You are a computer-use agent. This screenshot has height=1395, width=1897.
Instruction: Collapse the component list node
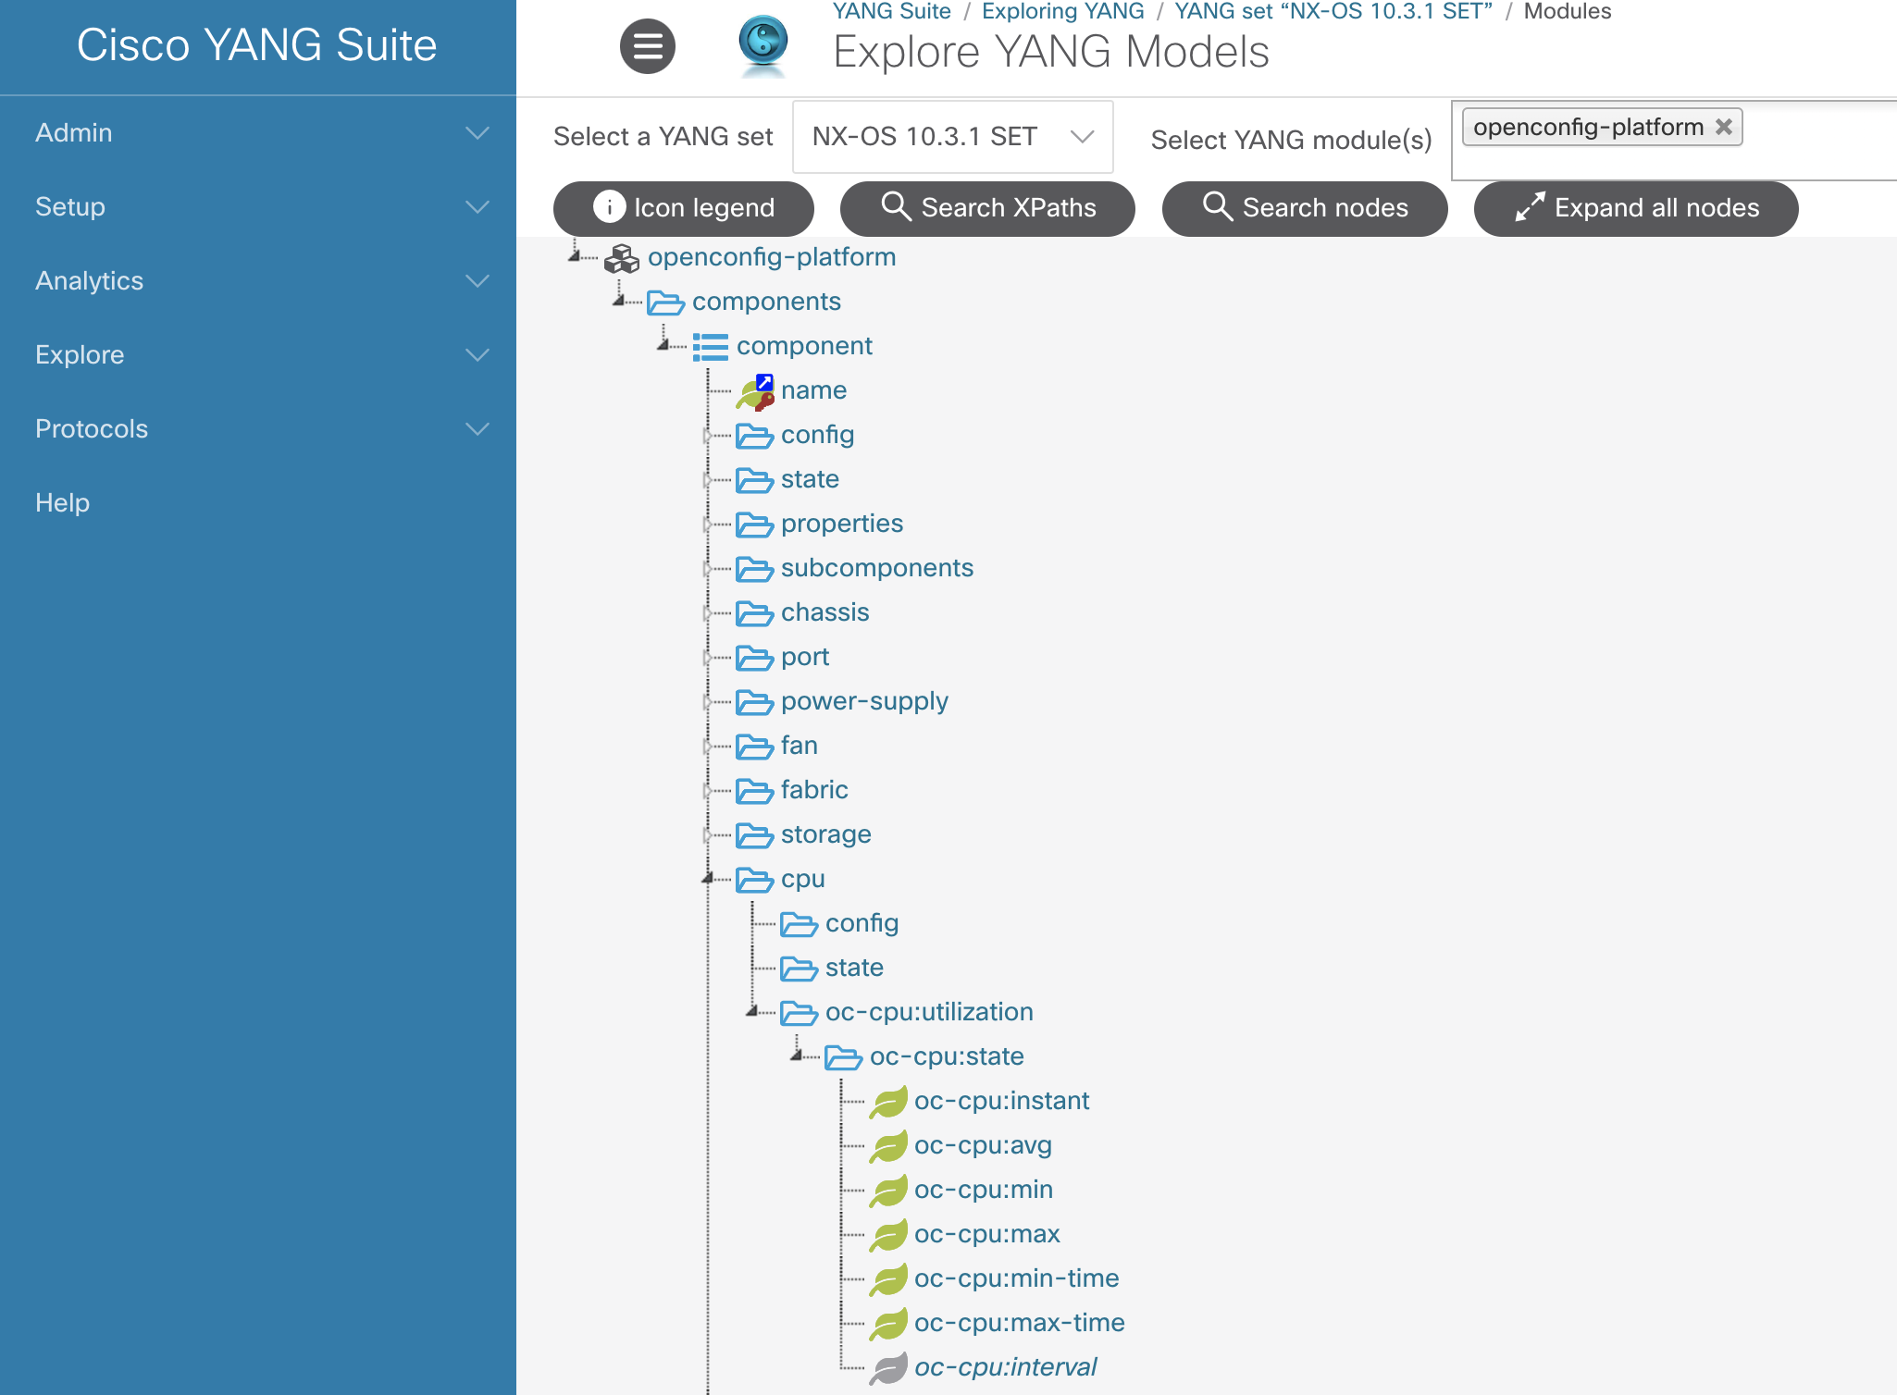coord(663,344)
